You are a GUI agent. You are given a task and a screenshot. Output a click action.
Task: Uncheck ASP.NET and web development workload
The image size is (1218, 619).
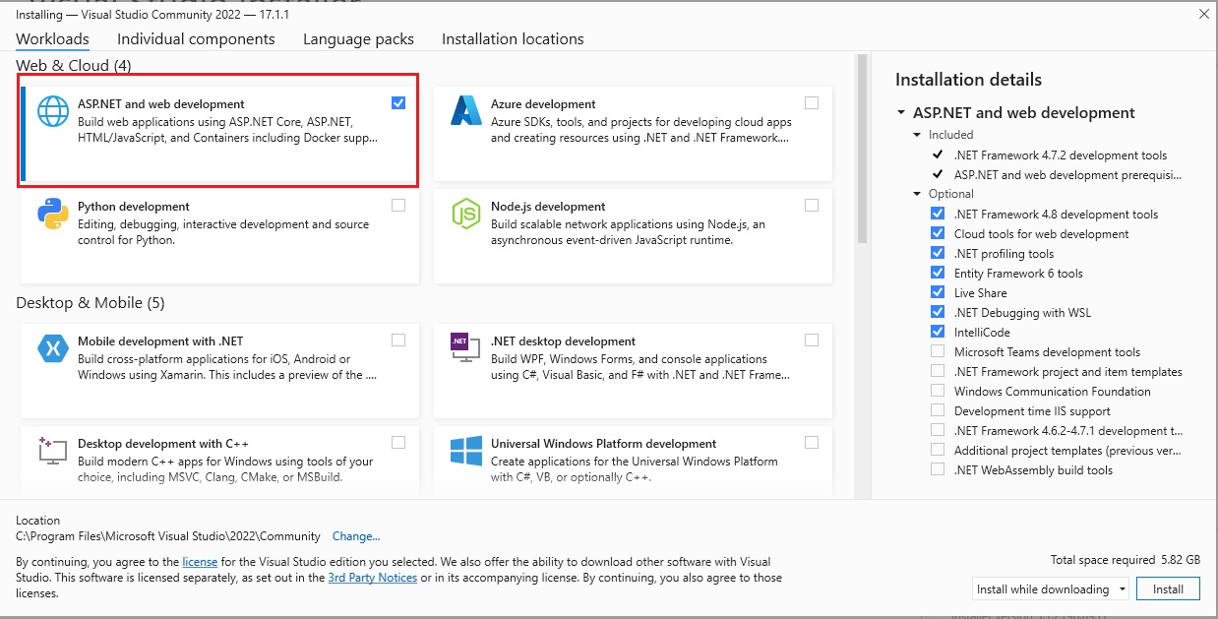tap(398, 102)
